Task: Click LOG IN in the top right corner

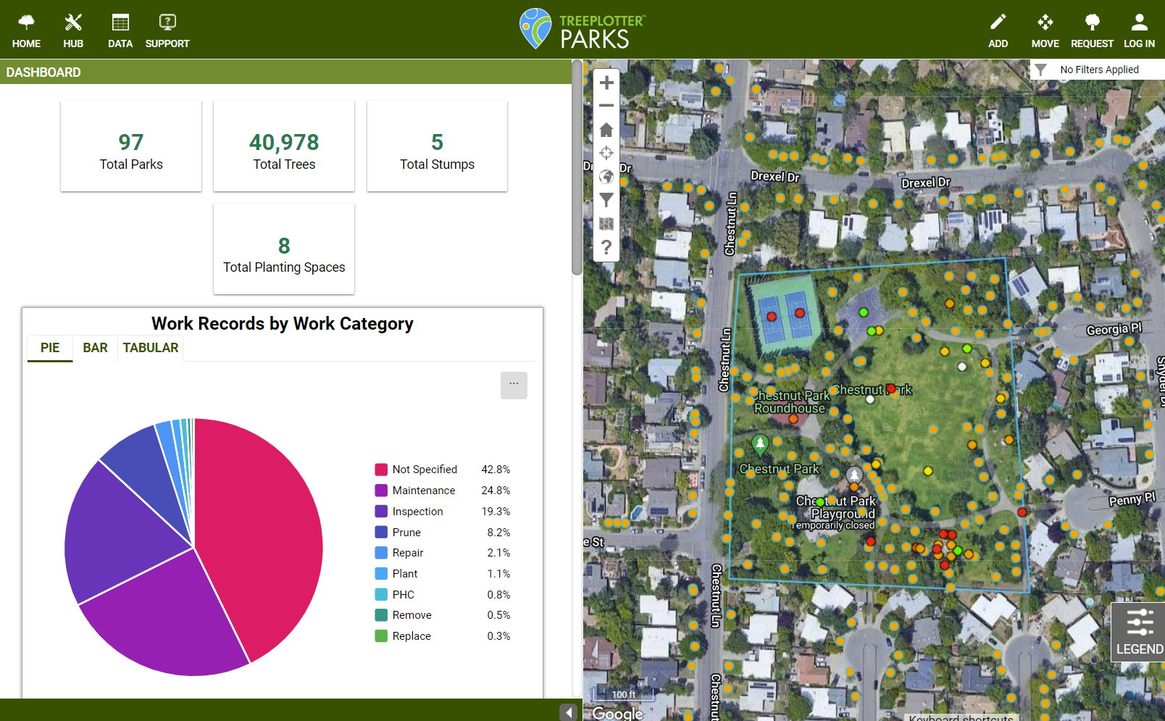Action: tap(1139, 29)
